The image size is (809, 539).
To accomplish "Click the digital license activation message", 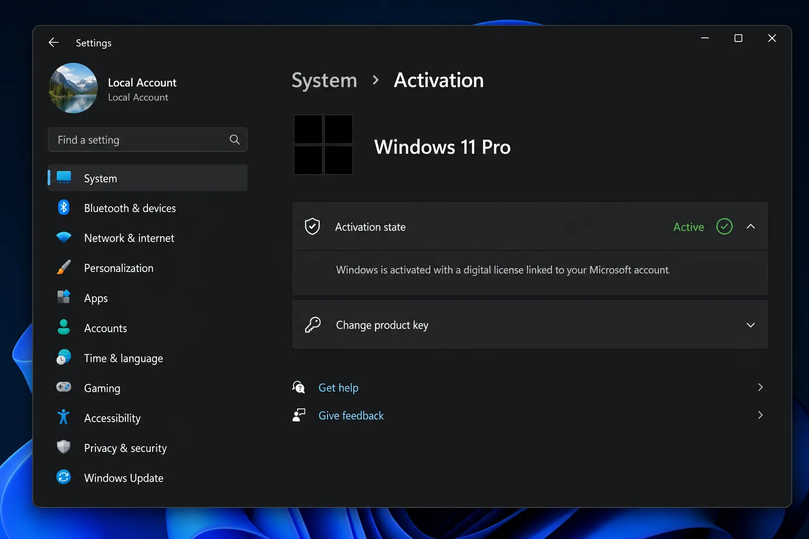I will [503, 270].
